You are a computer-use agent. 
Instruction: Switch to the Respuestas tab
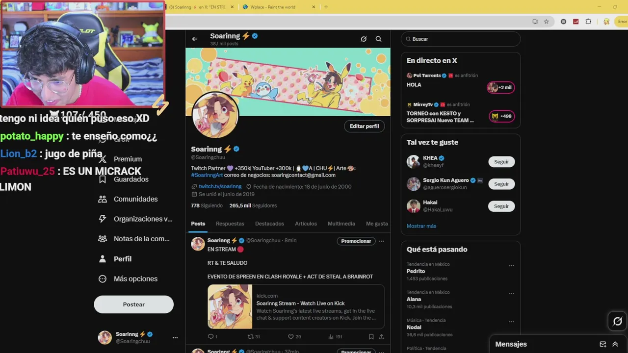tap(230, 224)
